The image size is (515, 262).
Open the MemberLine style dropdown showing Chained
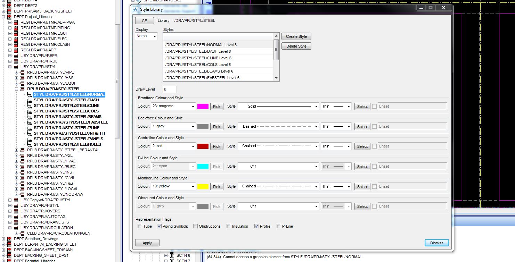pos(278,186)
